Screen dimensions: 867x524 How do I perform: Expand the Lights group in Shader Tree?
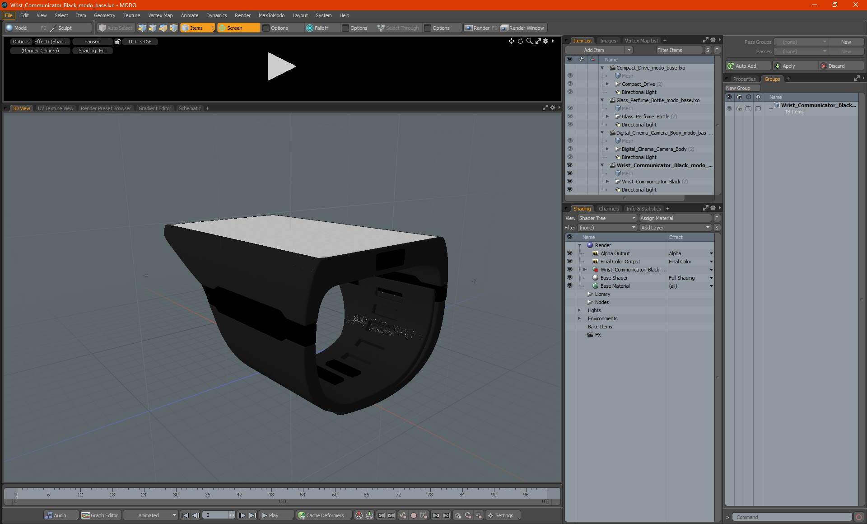click(579, 310)
